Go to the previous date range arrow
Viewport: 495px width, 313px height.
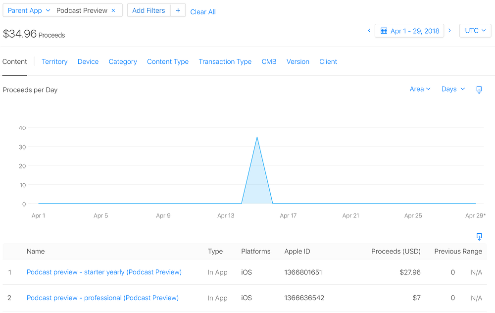click(369, 31)
